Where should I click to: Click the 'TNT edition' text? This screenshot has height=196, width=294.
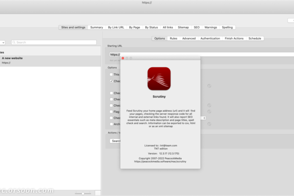pos(161,149)
